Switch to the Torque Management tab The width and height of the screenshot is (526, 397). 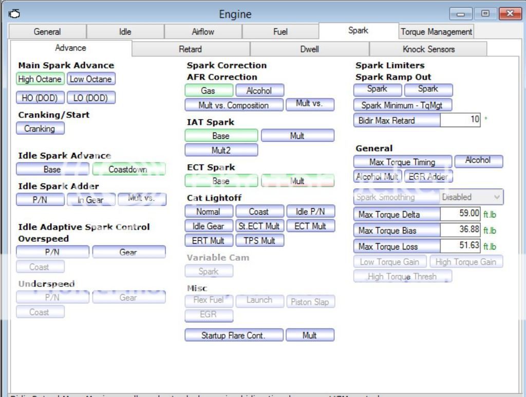(x=436, y=32)
